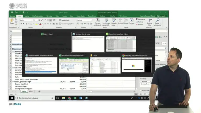This screenshot has height=113, width=201.
Task: Click the taskbar search box
Action: (35, 98)
